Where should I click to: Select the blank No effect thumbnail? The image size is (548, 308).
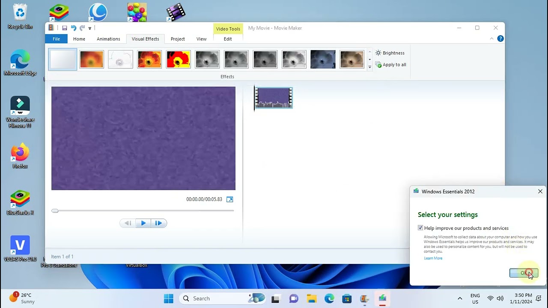click(x=63, y=59)
